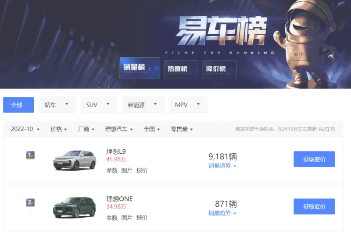Open 报价 link for 理想ONE
The height and width of the screenshot is (233, 351).
click(142, 218)
